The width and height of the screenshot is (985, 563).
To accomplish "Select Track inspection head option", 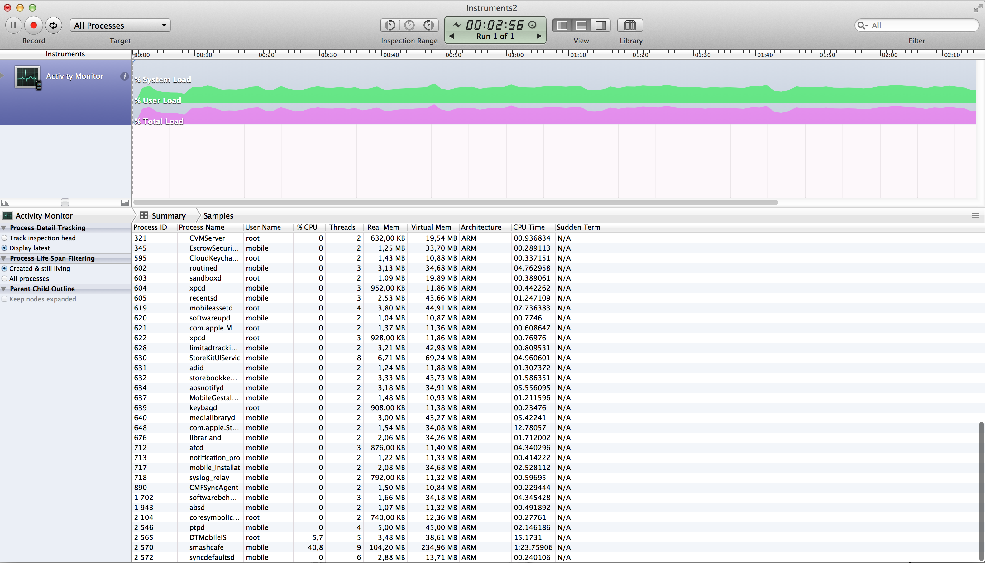I will (5, 238).
